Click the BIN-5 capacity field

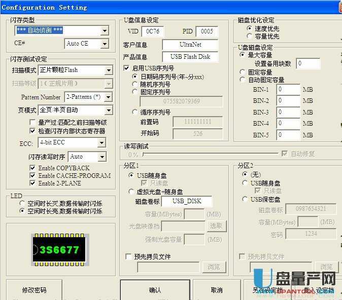pyautogui.click(x=288, y=135)
